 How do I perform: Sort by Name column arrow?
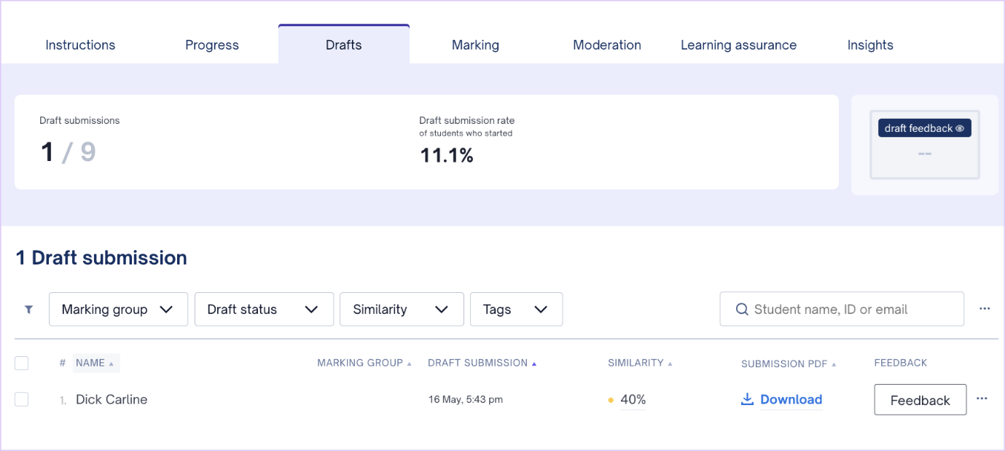tap(112, 364)
